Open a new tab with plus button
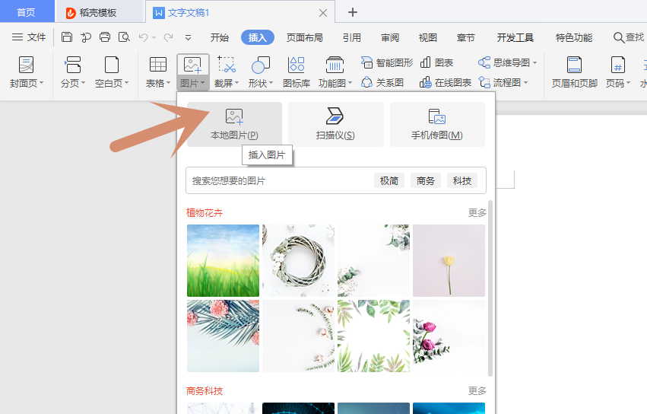The height and width of the screenshot is (414, 647). (x=352, y=12)
